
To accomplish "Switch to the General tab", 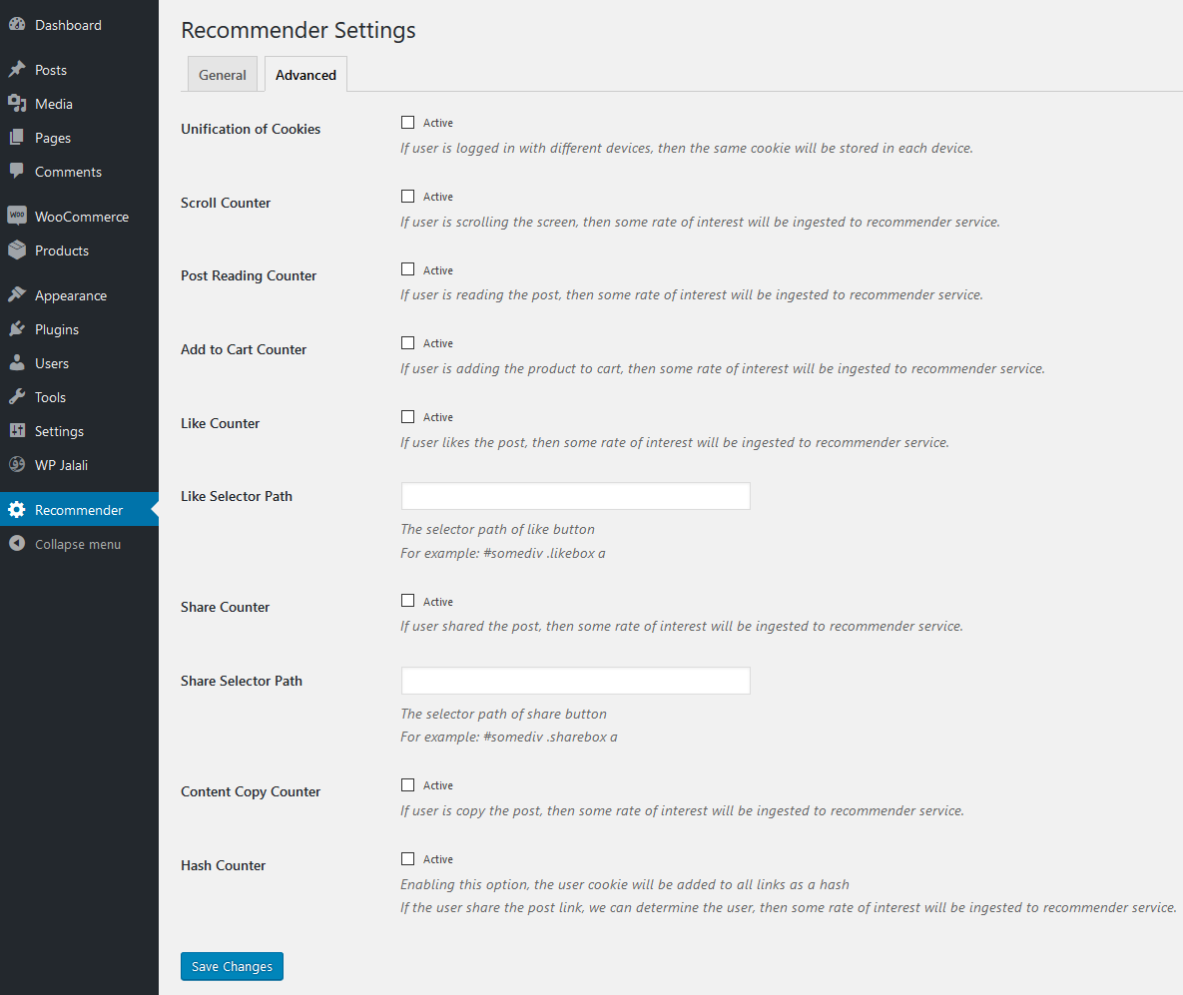I will tap(223, 75).
